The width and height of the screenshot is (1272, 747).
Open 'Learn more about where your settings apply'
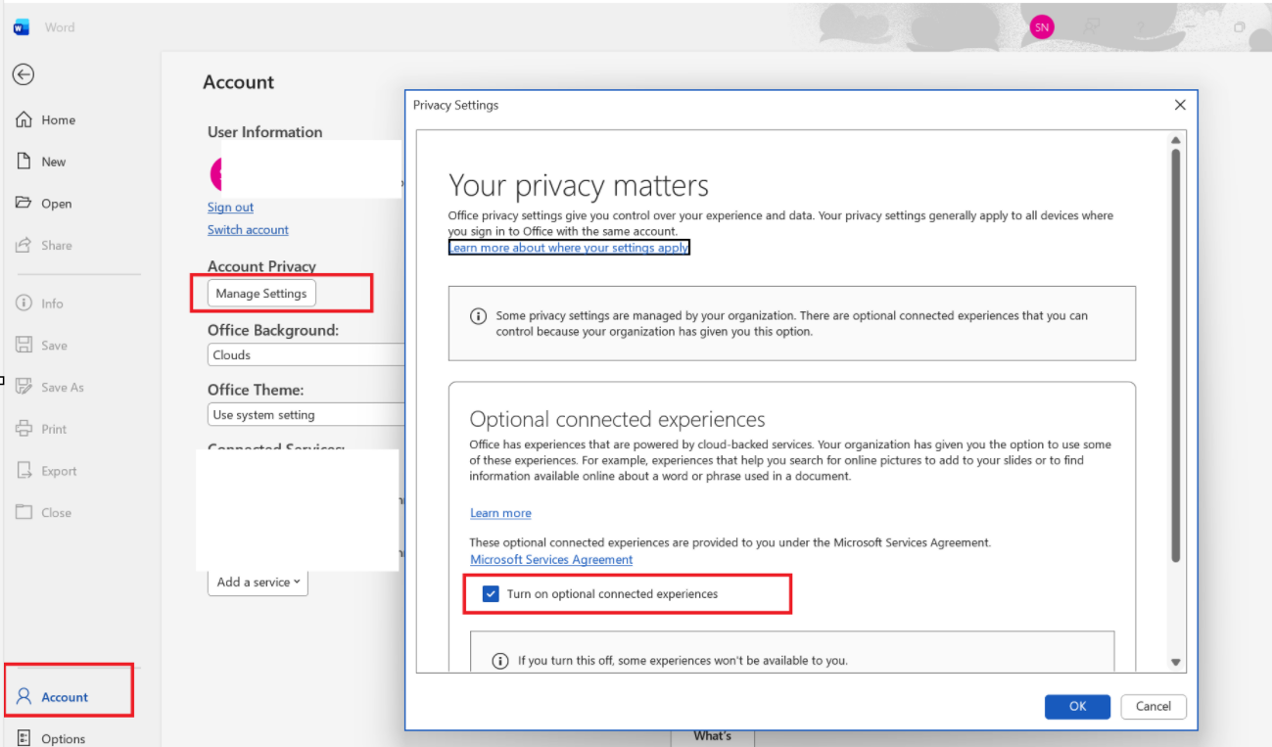(569, 248)
